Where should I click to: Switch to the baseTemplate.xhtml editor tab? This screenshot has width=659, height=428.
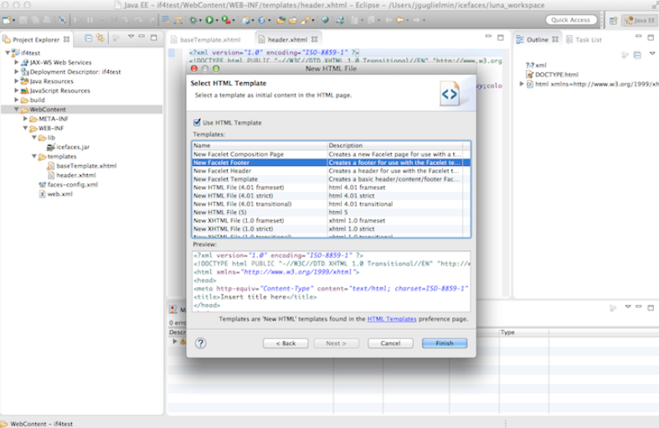tap(208, 39)
